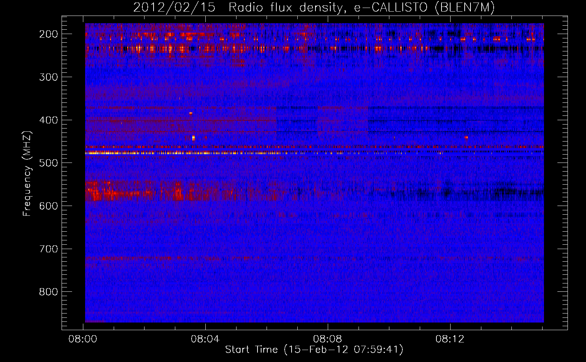The image size is (586, 362).
Task: Click the time tick label 08:12
Action: coord(450,339)
